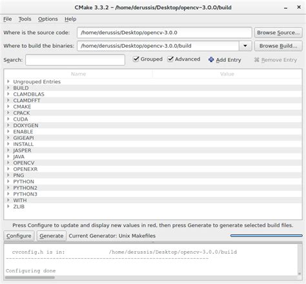Close the CMake window
This screenshot has width=306, height=284.
coord(299,7)
